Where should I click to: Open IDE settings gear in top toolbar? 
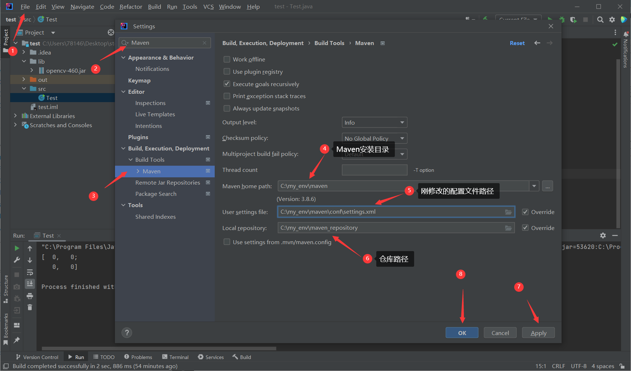[x=612, y=20]
